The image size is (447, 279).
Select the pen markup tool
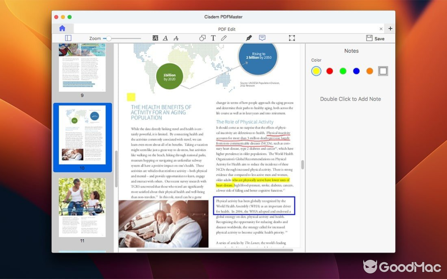tap(249, 37)
